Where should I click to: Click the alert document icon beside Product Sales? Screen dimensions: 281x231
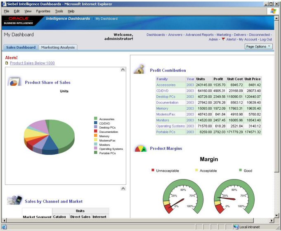7,63
